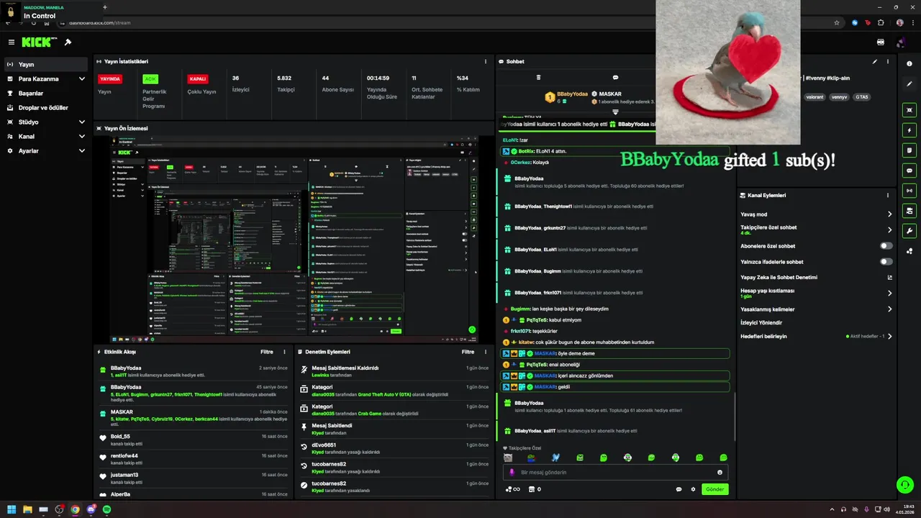Open Windows Start menu
This screenshot has height=518, width=921.
(x=12, y=509)
